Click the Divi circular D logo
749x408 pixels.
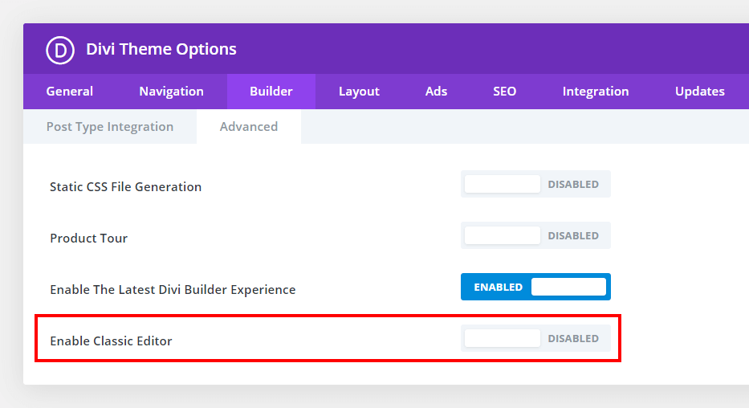60,50
